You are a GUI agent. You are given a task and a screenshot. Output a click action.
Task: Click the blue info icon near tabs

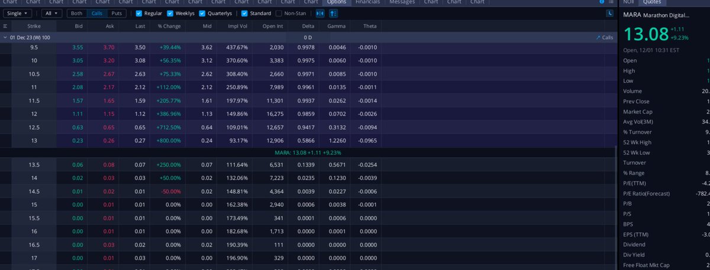[x=602, y=2]
